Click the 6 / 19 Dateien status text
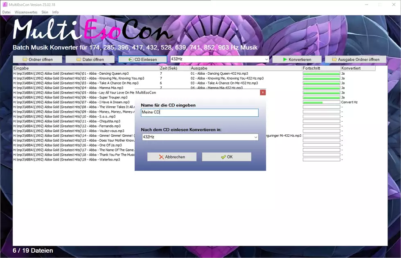This screenshot has height=258, width=401. pyautogui.click(x=33, y=251)
